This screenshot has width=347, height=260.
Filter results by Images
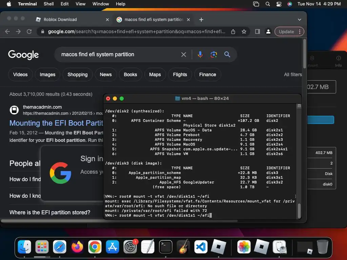click(x=47, y=74)
